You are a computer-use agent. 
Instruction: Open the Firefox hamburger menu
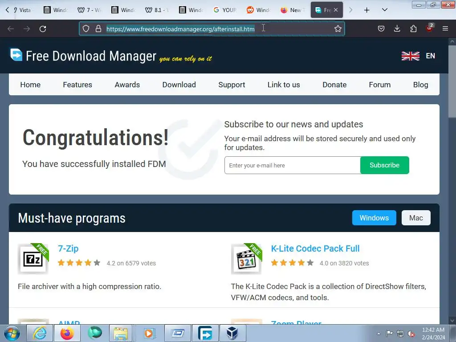point(445,28)
